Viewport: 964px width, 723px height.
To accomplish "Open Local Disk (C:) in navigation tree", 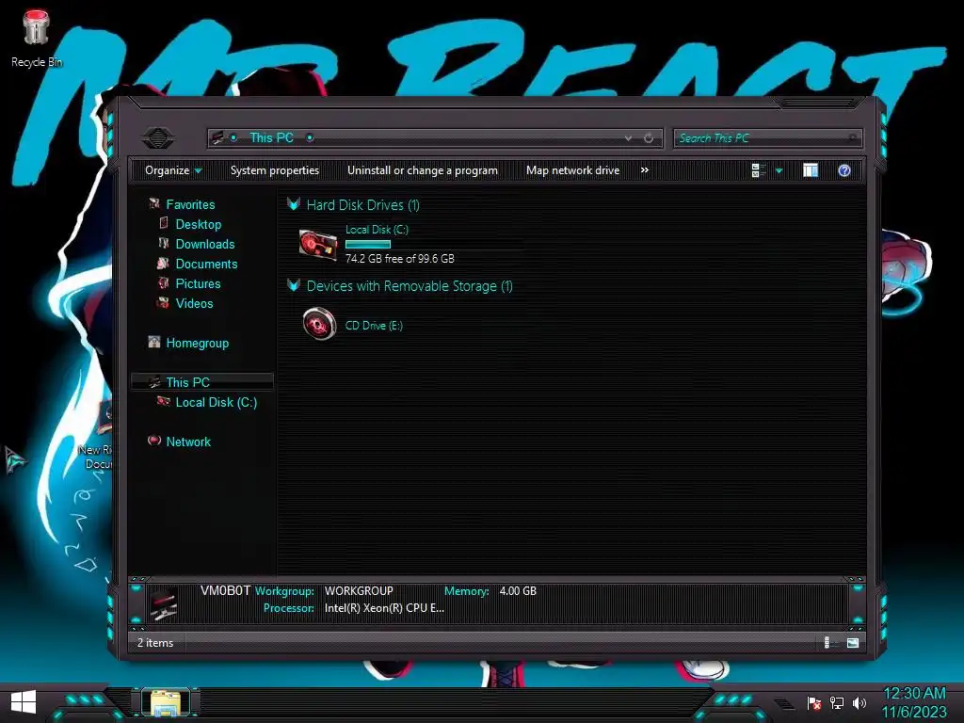I will 216,402.
